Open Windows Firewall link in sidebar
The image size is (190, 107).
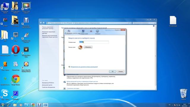click(48, 83)
